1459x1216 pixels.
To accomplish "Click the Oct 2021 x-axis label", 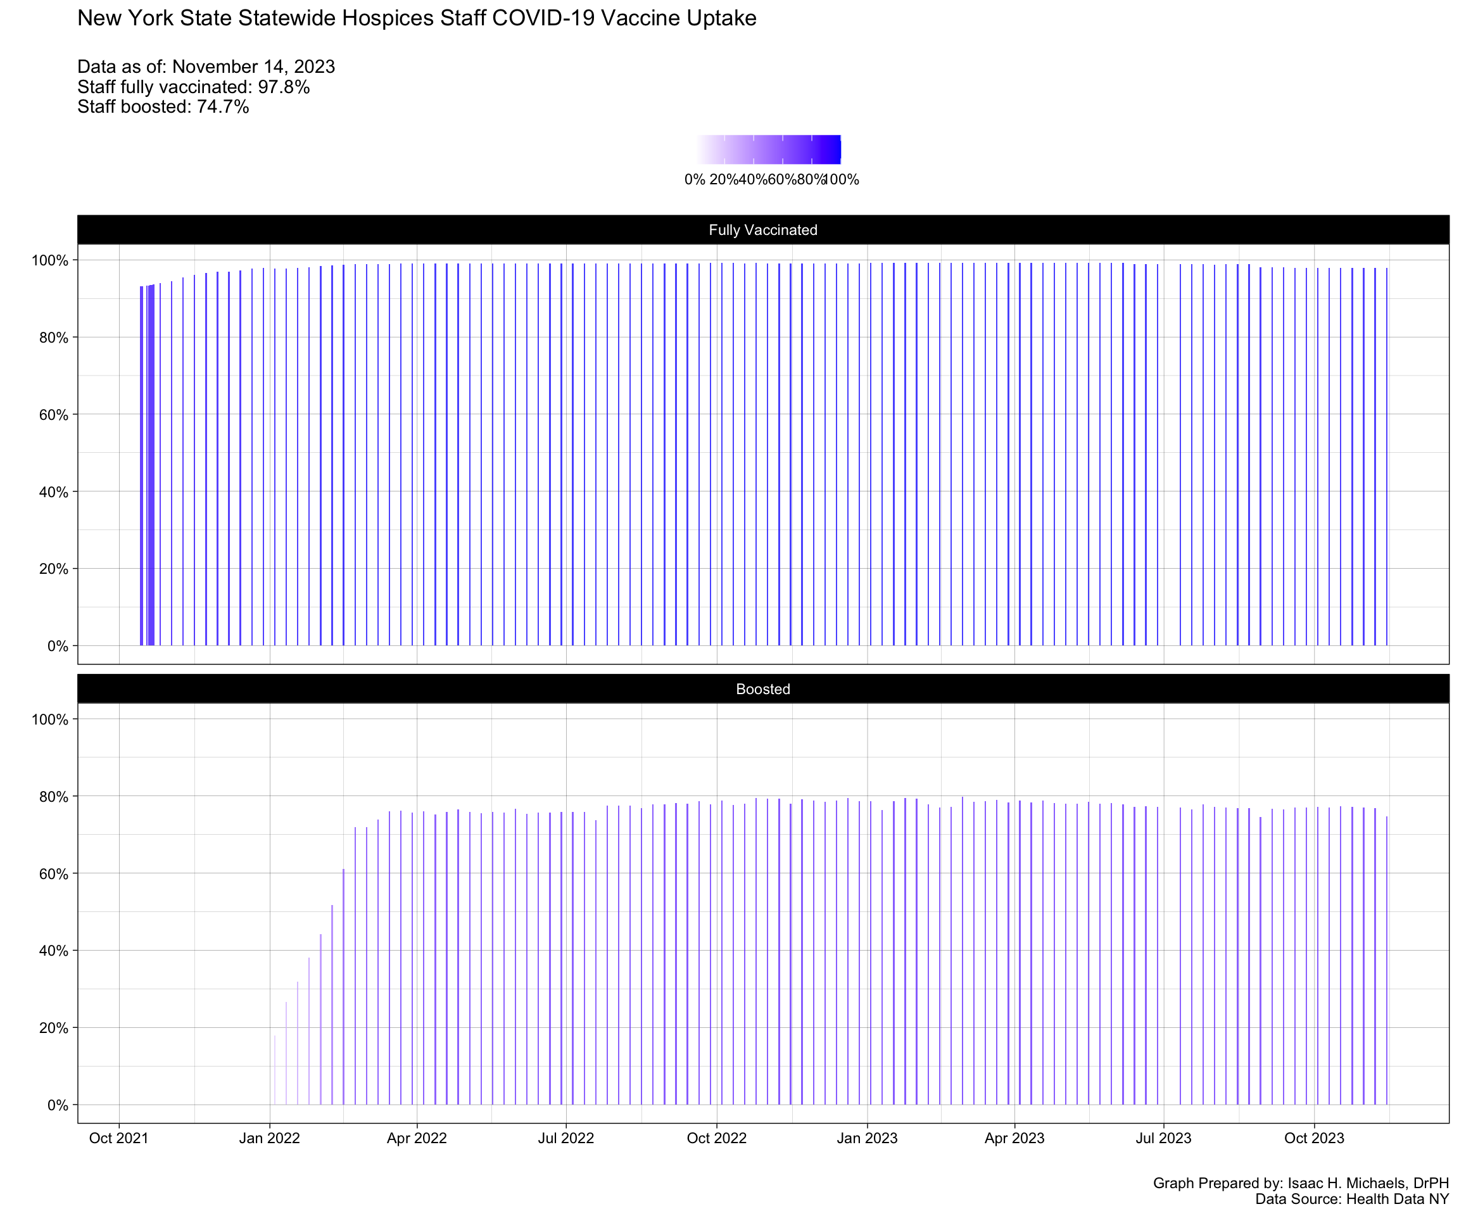I will click(x=119, y=1138).
